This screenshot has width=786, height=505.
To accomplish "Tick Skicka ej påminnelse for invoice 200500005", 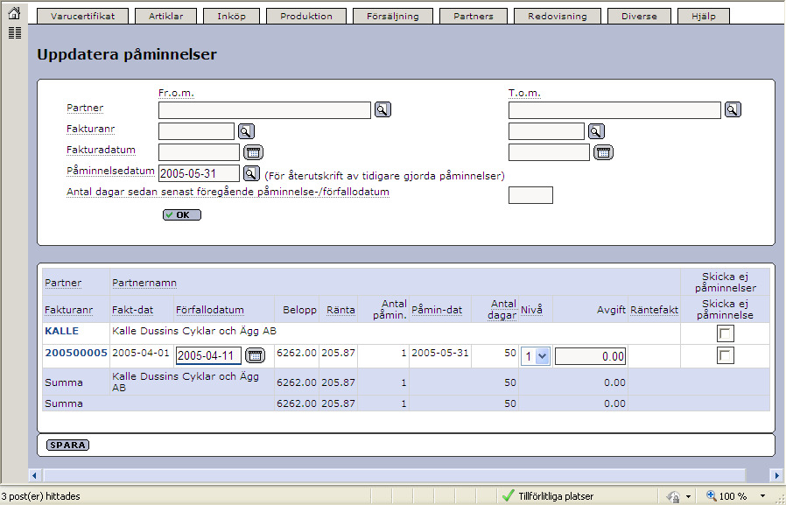I will [x=726, y=355].
